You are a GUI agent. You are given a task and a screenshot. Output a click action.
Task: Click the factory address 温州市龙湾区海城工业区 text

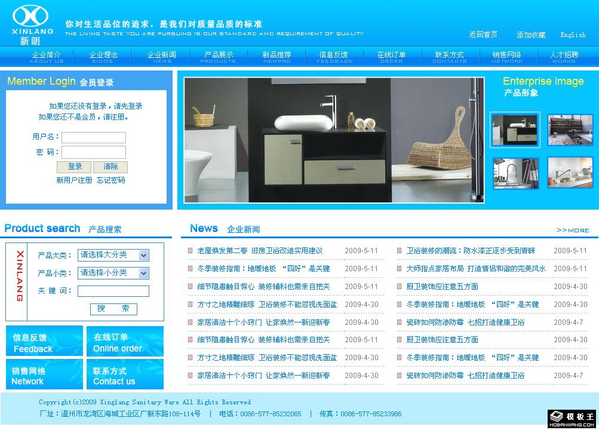click(x=120, y=414)
